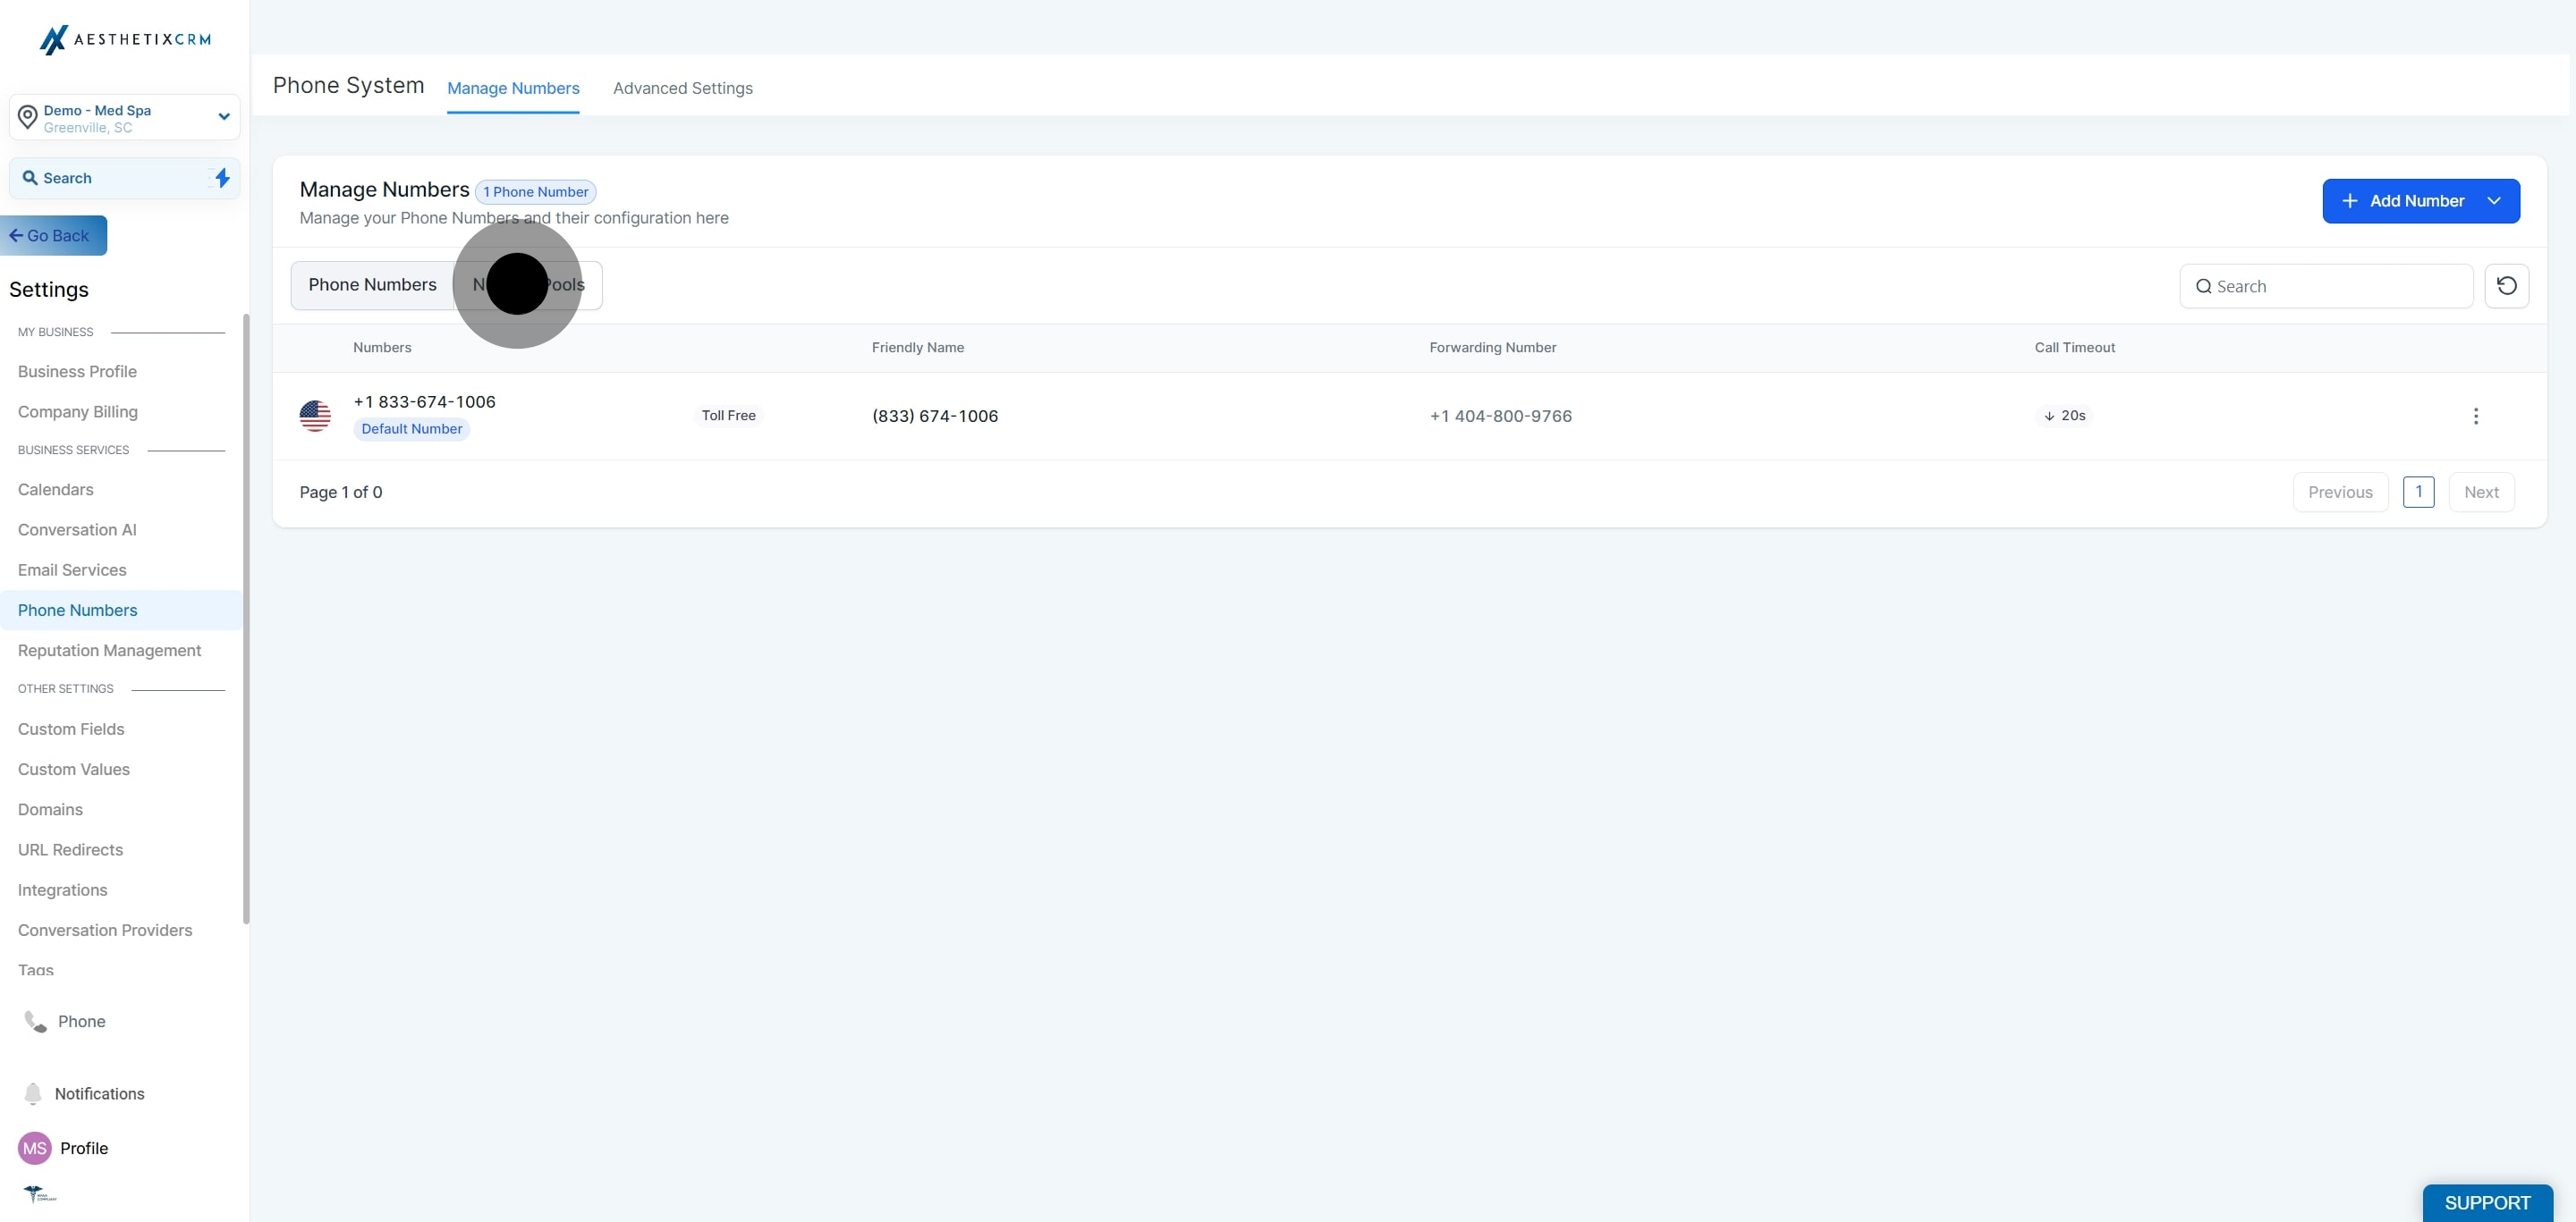Open the Phone dialer icon in the sidebar
Screen dimensions: 2576x1222
[36, 1021]
